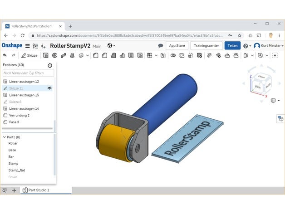
Task: Open the dropdown arrow left of the dashed-box icon
Action: 267,55
